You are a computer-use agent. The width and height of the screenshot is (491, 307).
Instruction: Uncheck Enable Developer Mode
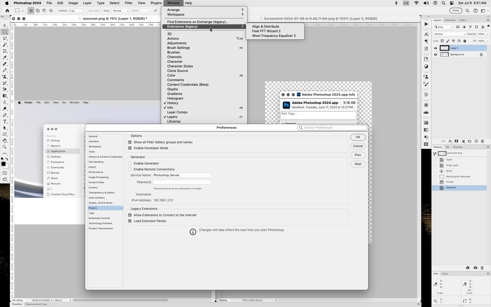coord(130,148)
